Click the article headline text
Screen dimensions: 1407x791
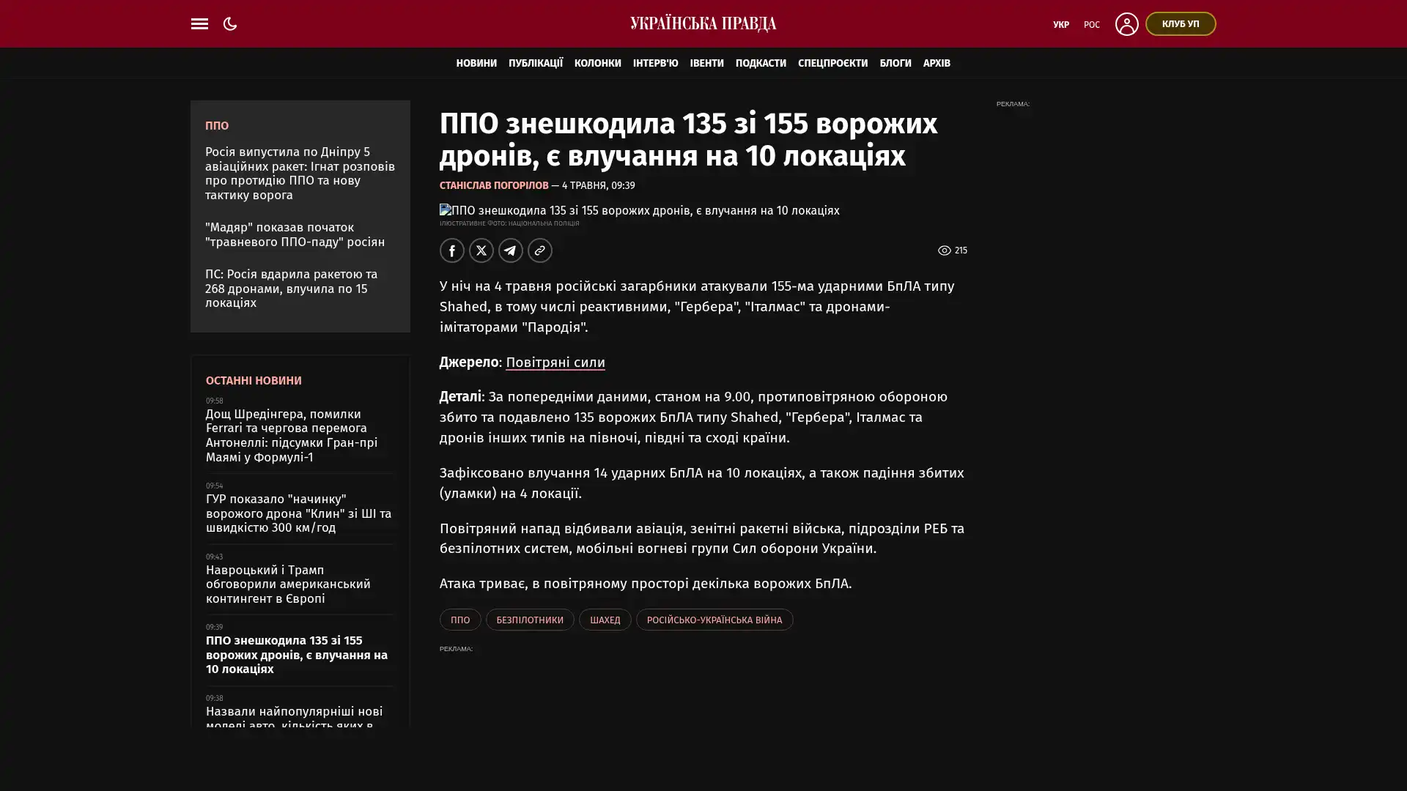tap(689, 140)
